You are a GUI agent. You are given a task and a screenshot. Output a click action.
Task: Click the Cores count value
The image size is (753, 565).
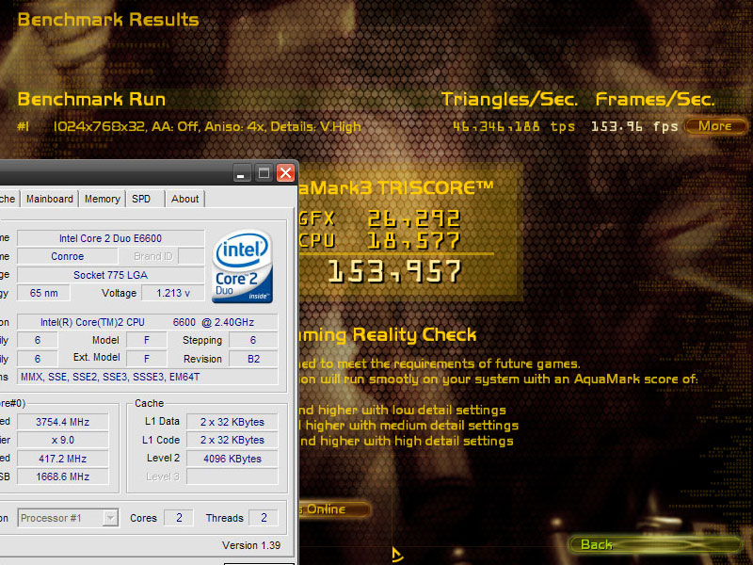pos(179,518)
